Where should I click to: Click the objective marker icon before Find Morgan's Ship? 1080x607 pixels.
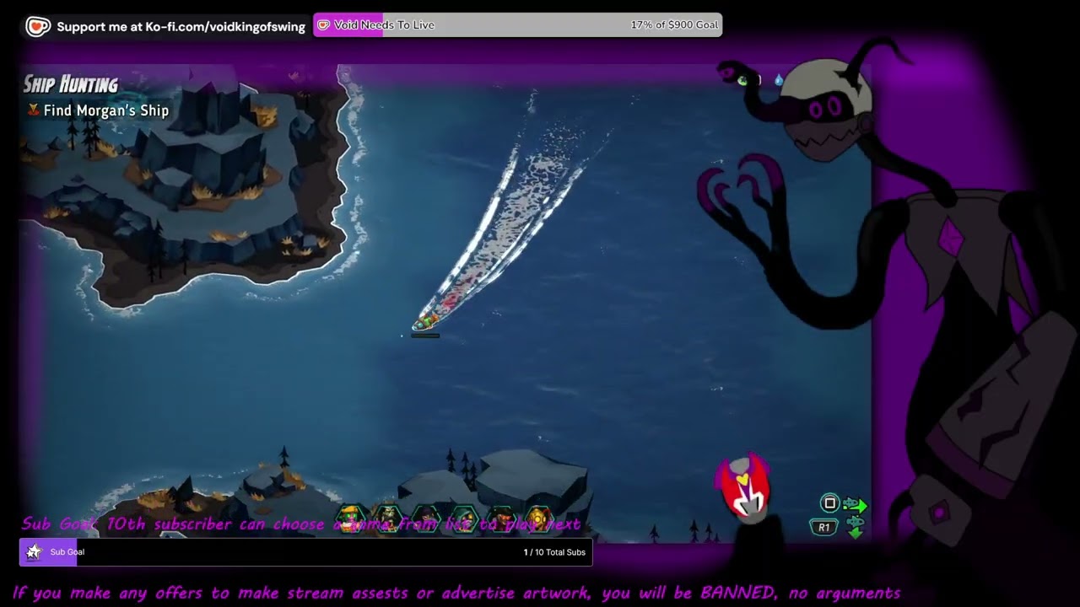(x=34, y=110)
